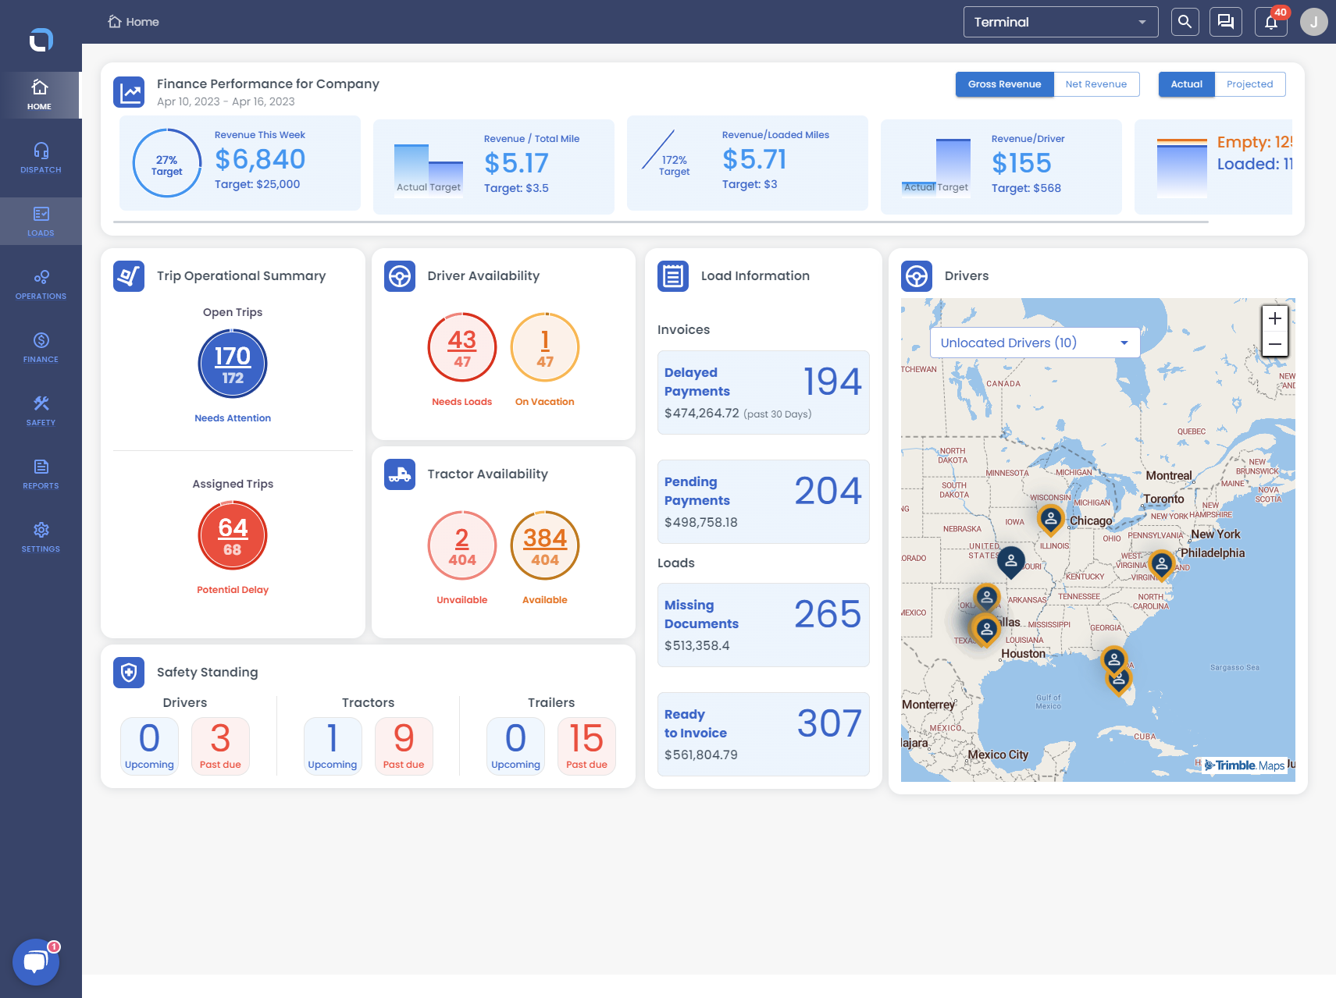Go to Operations in the sidebar
The width and height of the screenshot is (1336, 998).
tap(41, 284)
